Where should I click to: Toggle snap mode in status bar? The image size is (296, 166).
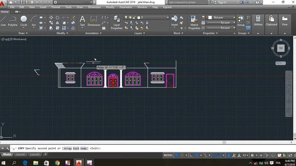(182, 155)
